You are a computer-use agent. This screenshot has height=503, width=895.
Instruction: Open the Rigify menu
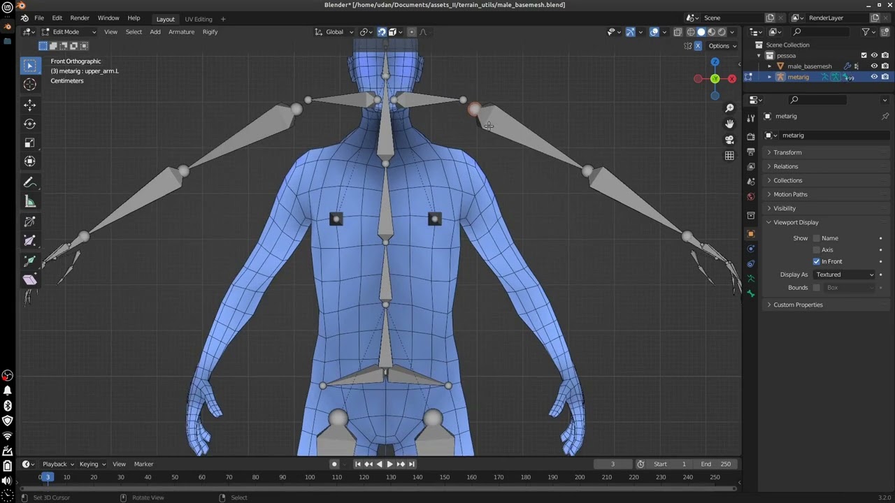tap(210, 31)
